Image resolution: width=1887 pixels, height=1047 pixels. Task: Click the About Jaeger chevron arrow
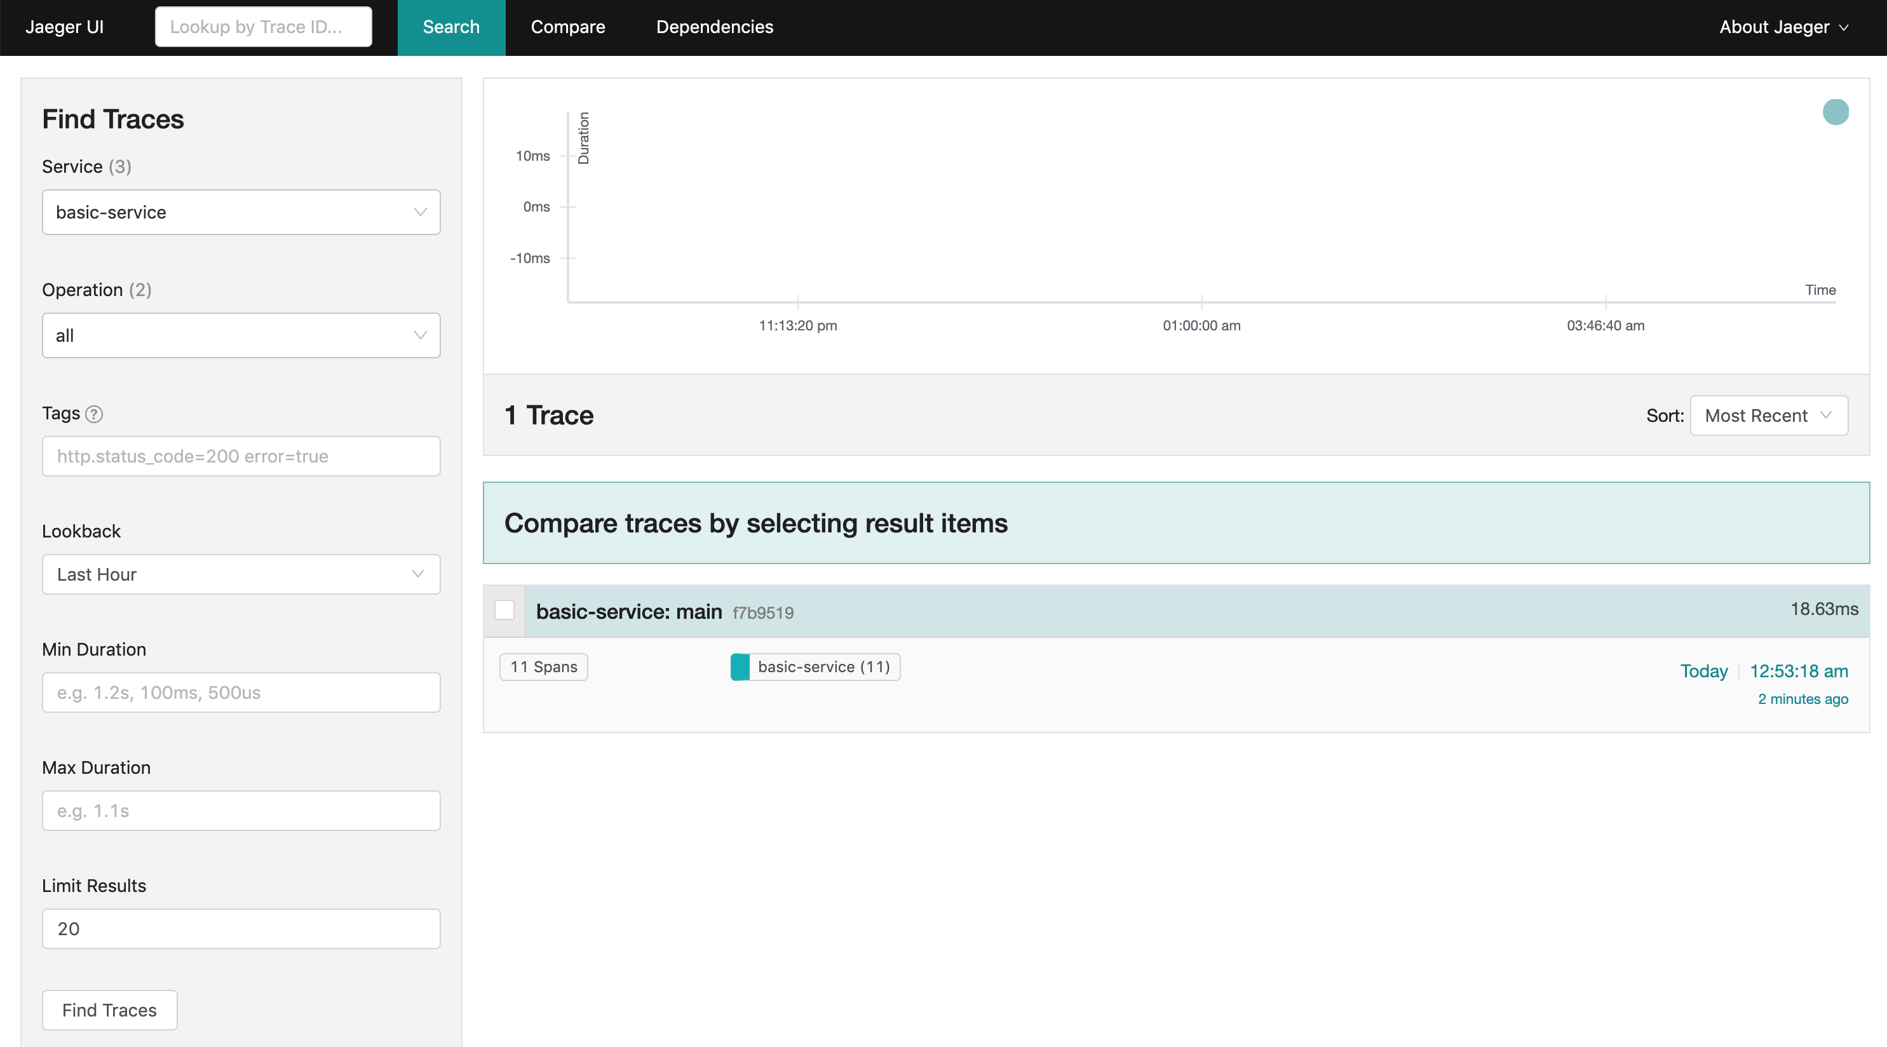pyautogui.click(x=1844, y=28)
